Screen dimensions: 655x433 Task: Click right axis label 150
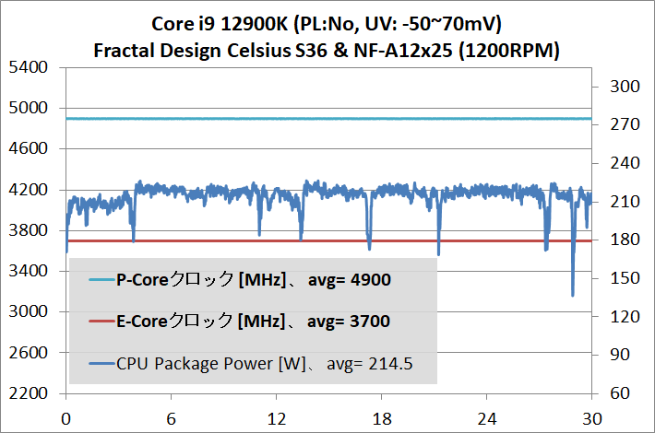point(625,278)
